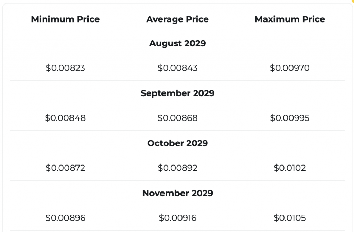Click September minimum price $0.00848
This screenshot has height=232, width=354.
coord(65,118)
